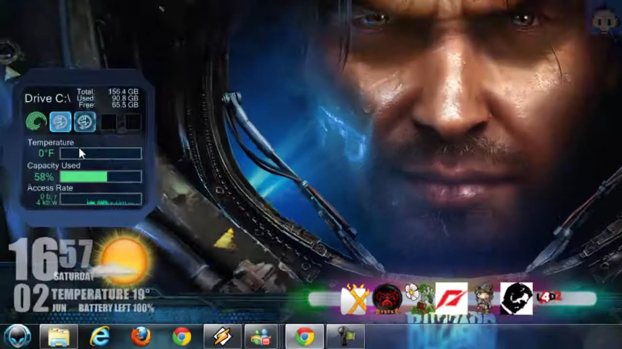622x349 pixels.
Task: Click the 'TEMPERATURE 19°' weather text
Action: click(101, 294)
